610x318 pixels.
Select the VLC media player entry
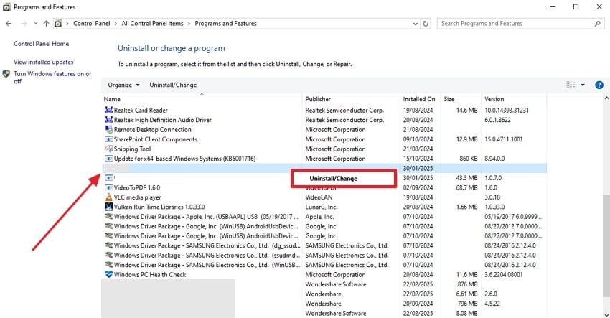click(x=137, y=197)
